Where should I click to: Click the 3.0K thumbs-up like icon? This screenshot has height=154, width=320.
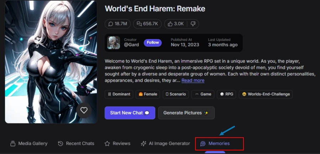tap(170, 24)
